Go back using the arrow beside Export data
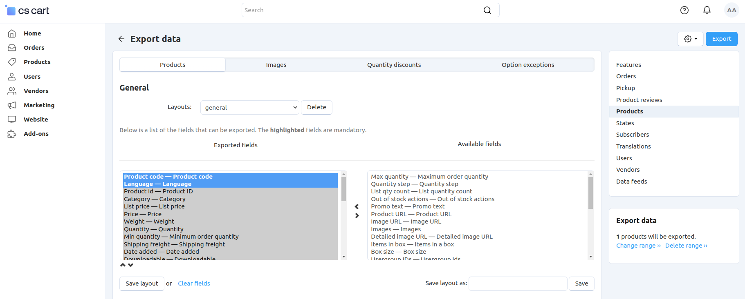 [x=121, y=39]
